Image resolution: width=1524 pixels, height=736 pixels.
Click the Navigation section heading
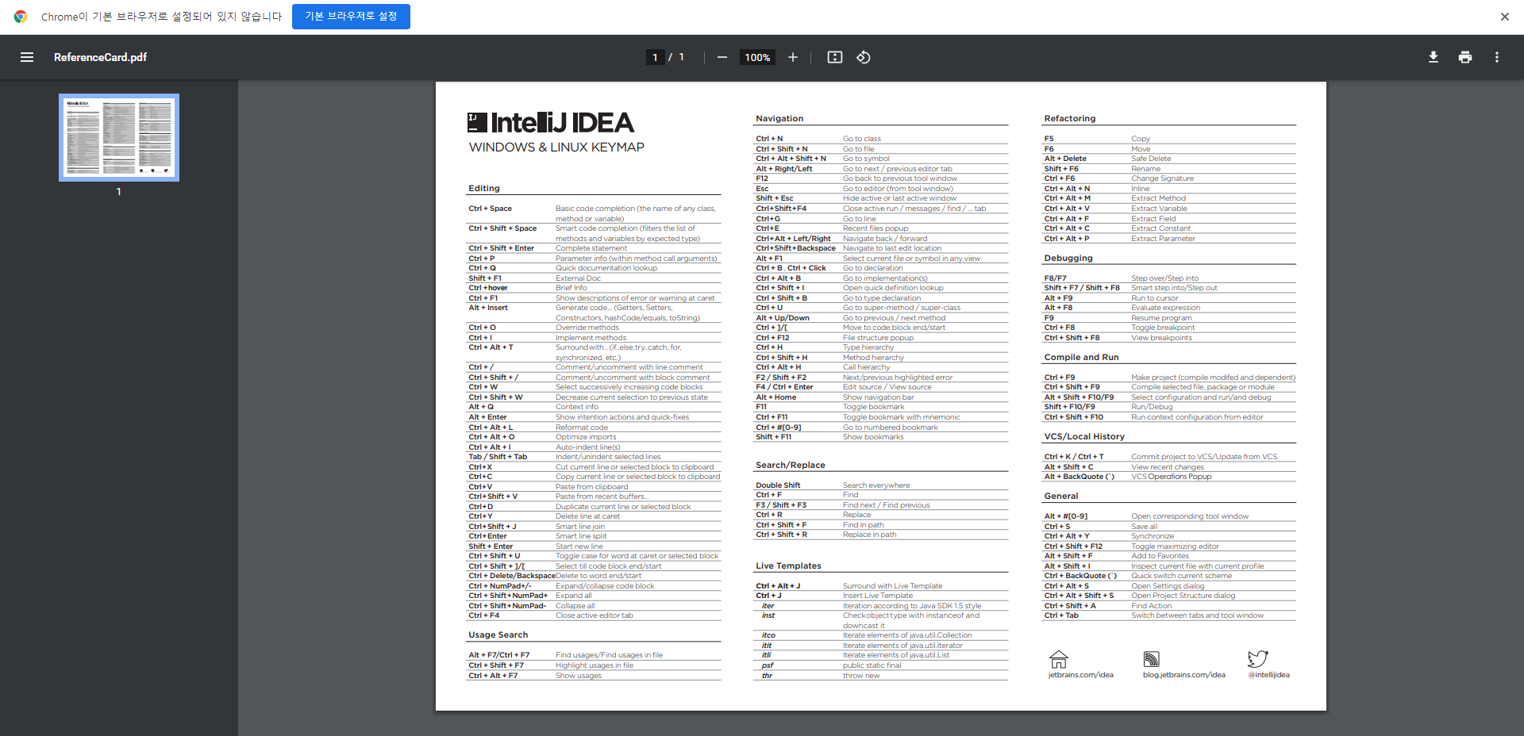779,119
